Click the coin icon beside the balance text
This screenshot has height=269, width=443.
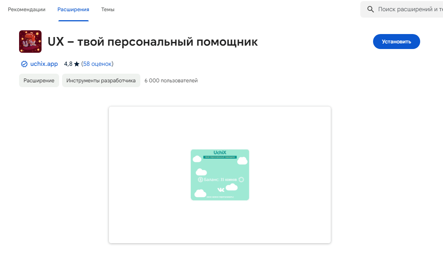pyautogui.click(x=200, y=180)
